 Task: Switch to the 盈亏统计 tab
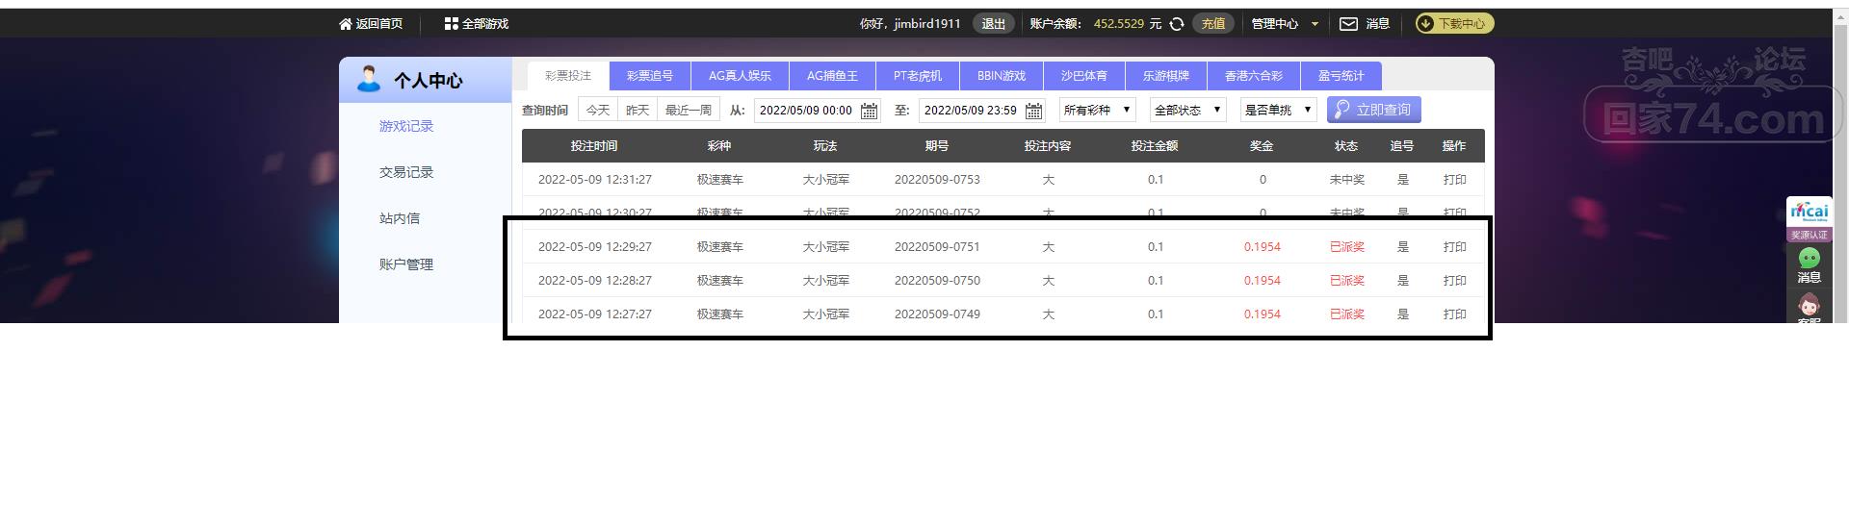click(1341, 76)
